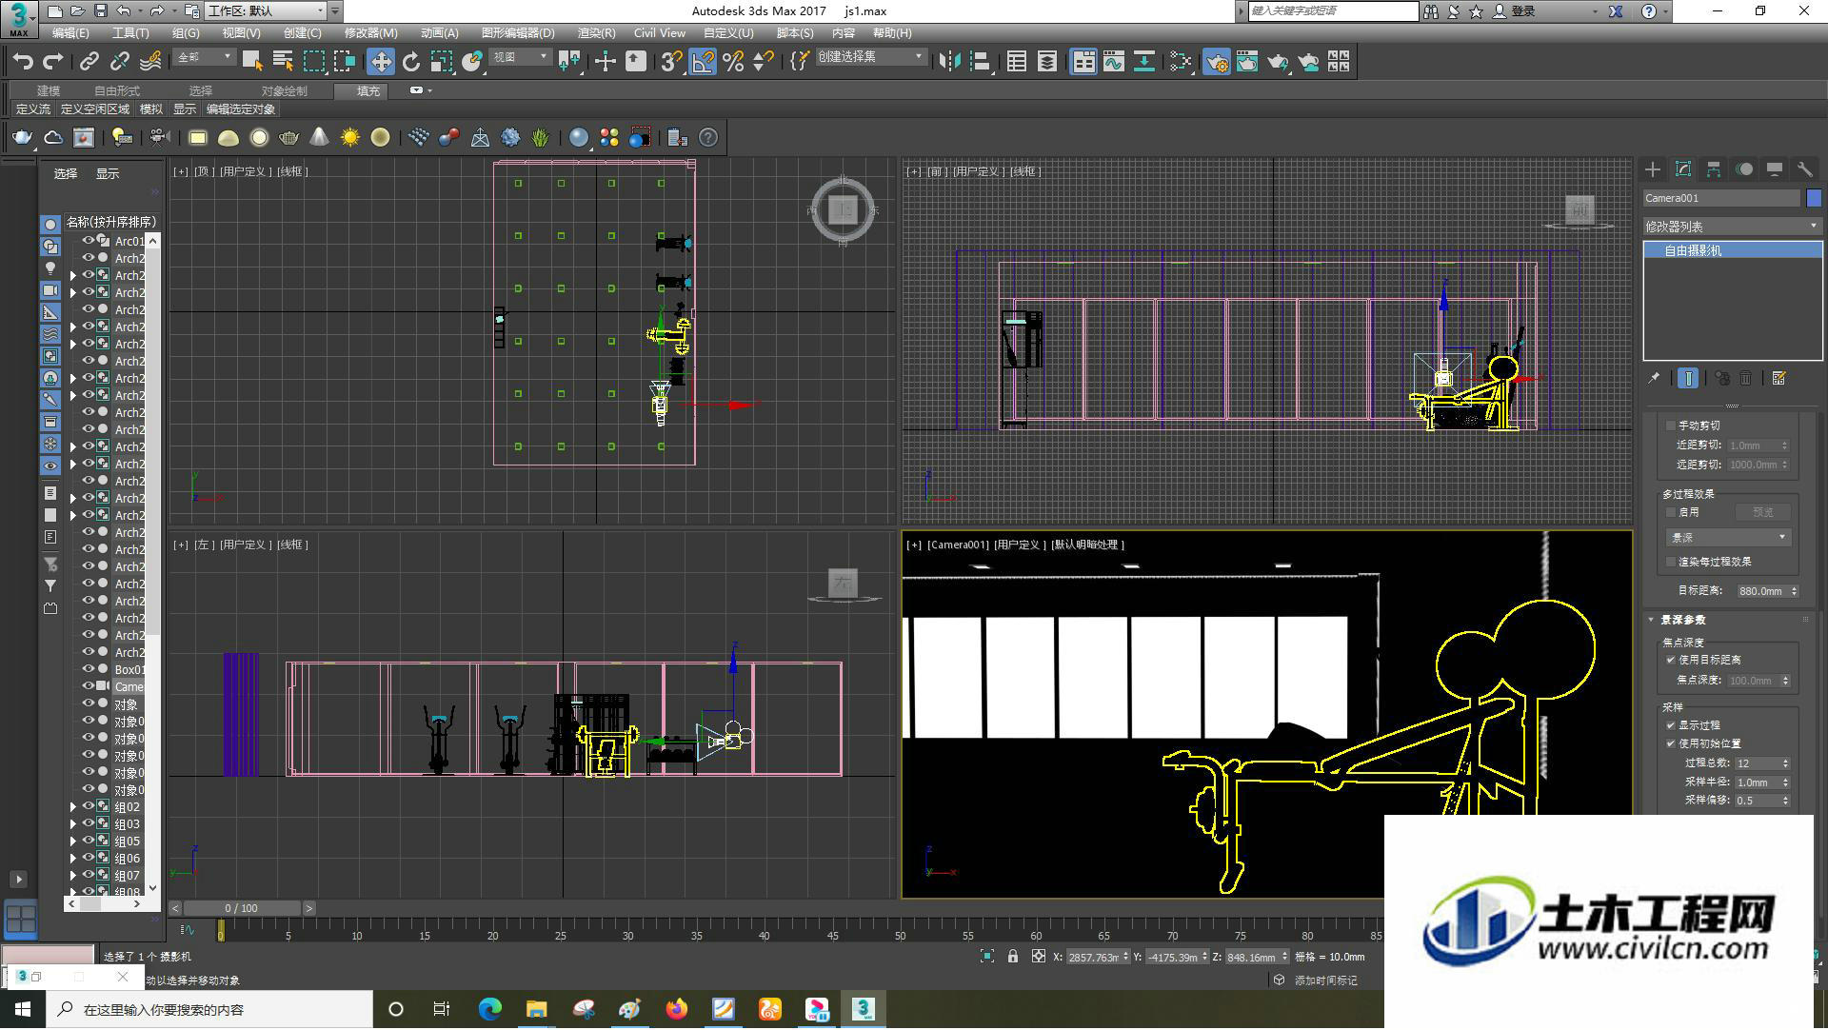The image size is (1828, 1030).
Task: Switch to the 自由形式 ribbon tab
Action: tap(117, 91)
